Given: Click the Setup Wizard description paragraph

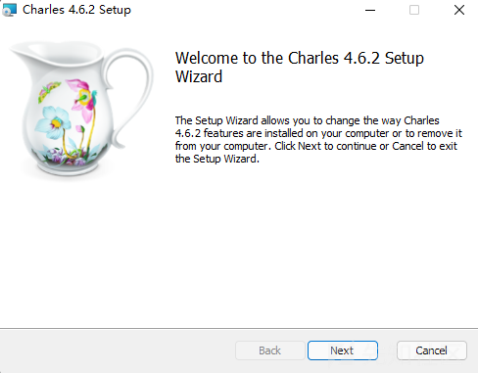Looking at the screenshot, I should tap(318, 140).
